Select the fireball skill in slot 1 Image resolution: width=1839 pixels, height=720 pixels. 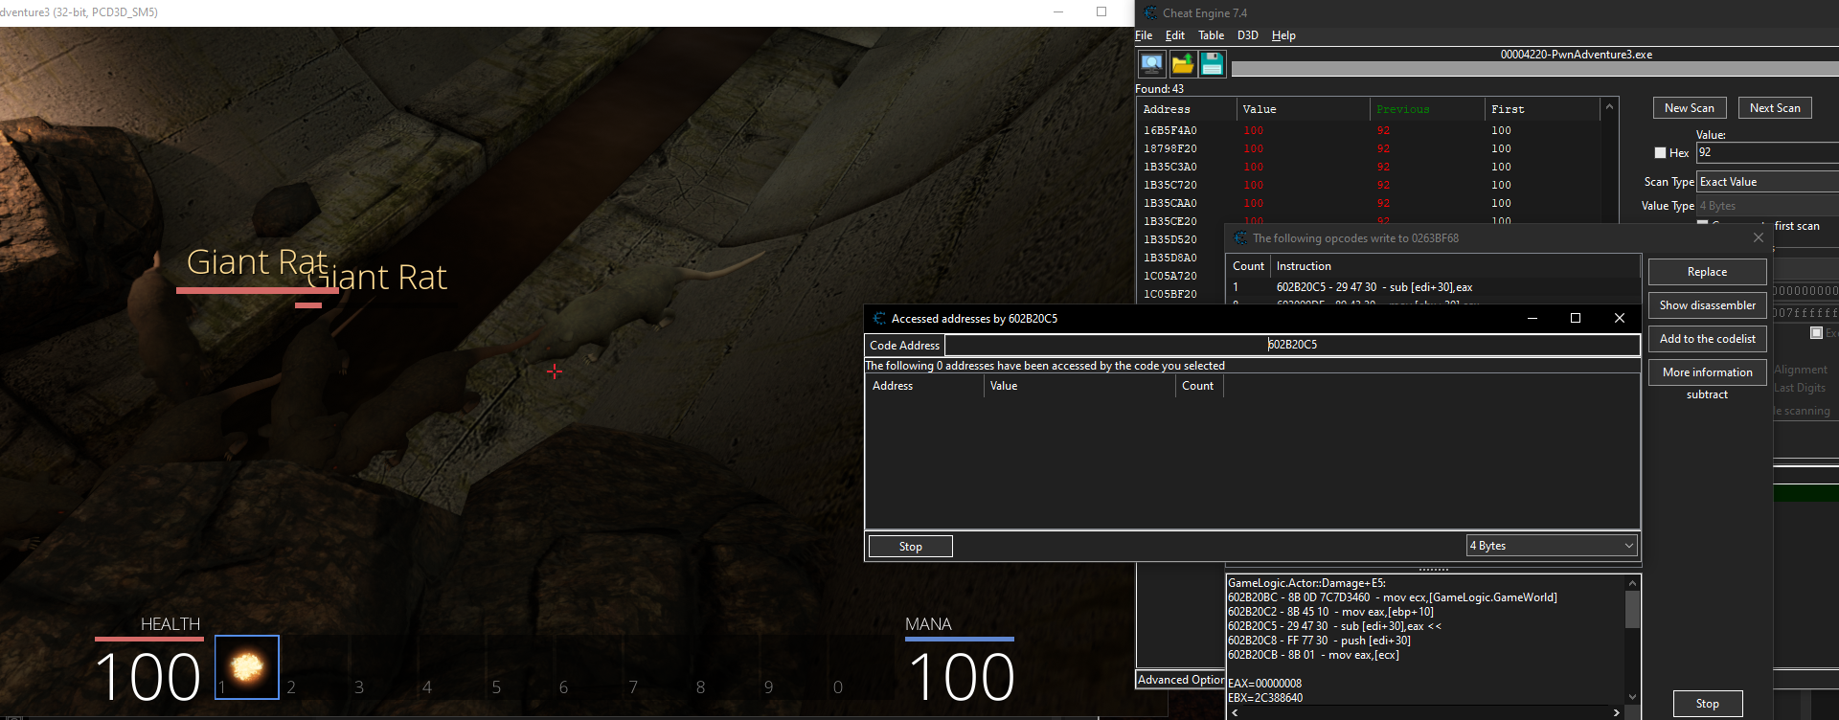(247, 667)
